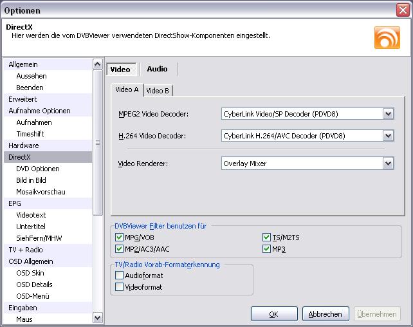This screenshot has width=413, height=327.
Task: Close the Optionen dialog window
Action: (402, 10)
